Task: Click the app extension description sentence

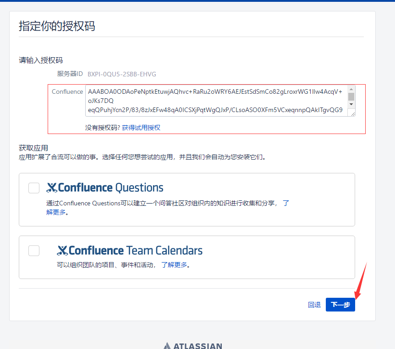Action: pos(143,157)
